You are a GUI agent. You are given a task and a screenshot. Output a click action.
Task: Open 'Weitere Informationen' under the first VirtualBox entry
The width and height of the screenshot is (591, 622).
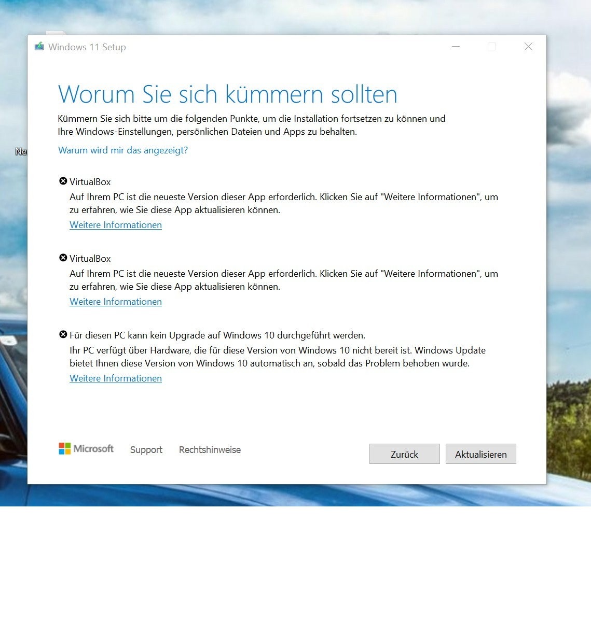(116, 225)
